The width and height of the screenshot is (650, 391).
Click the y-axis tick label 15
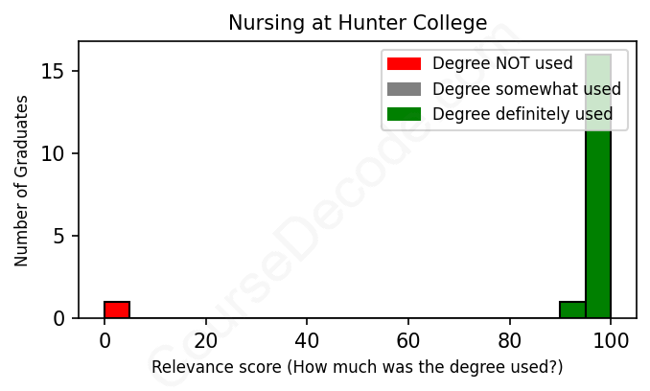[55, 72]
